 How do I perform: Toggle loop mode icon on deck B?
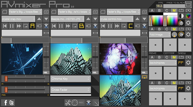point(75,26)
